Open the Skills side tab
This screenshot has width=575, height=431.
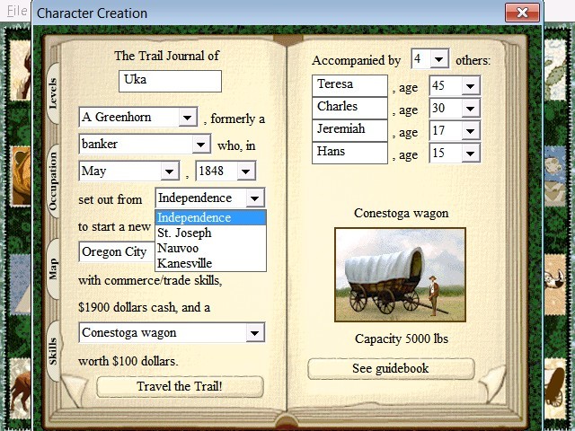53,351
